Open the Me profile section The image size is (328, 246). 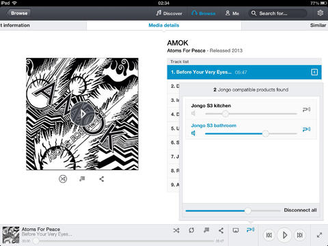click(232, 13)
